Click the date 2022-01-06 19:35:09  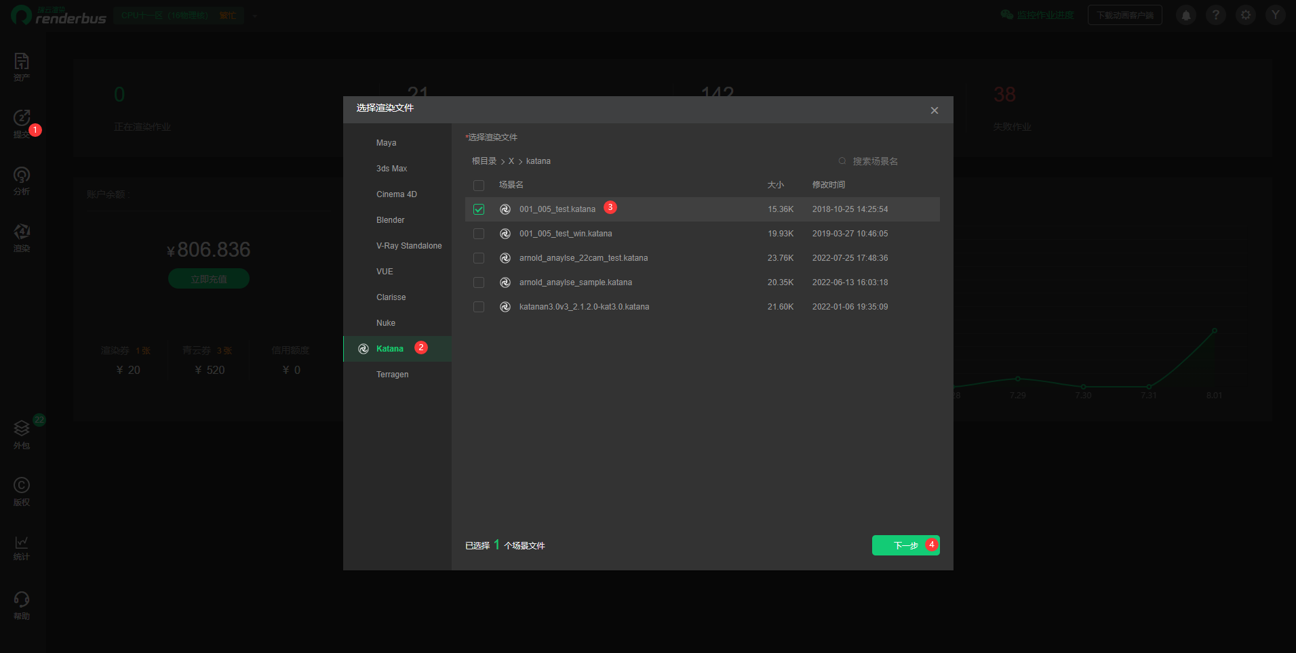[850, 307]
